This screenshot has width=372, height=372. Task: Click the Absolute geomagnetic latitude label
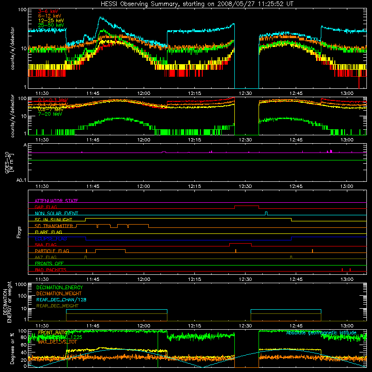click(321, 332)
